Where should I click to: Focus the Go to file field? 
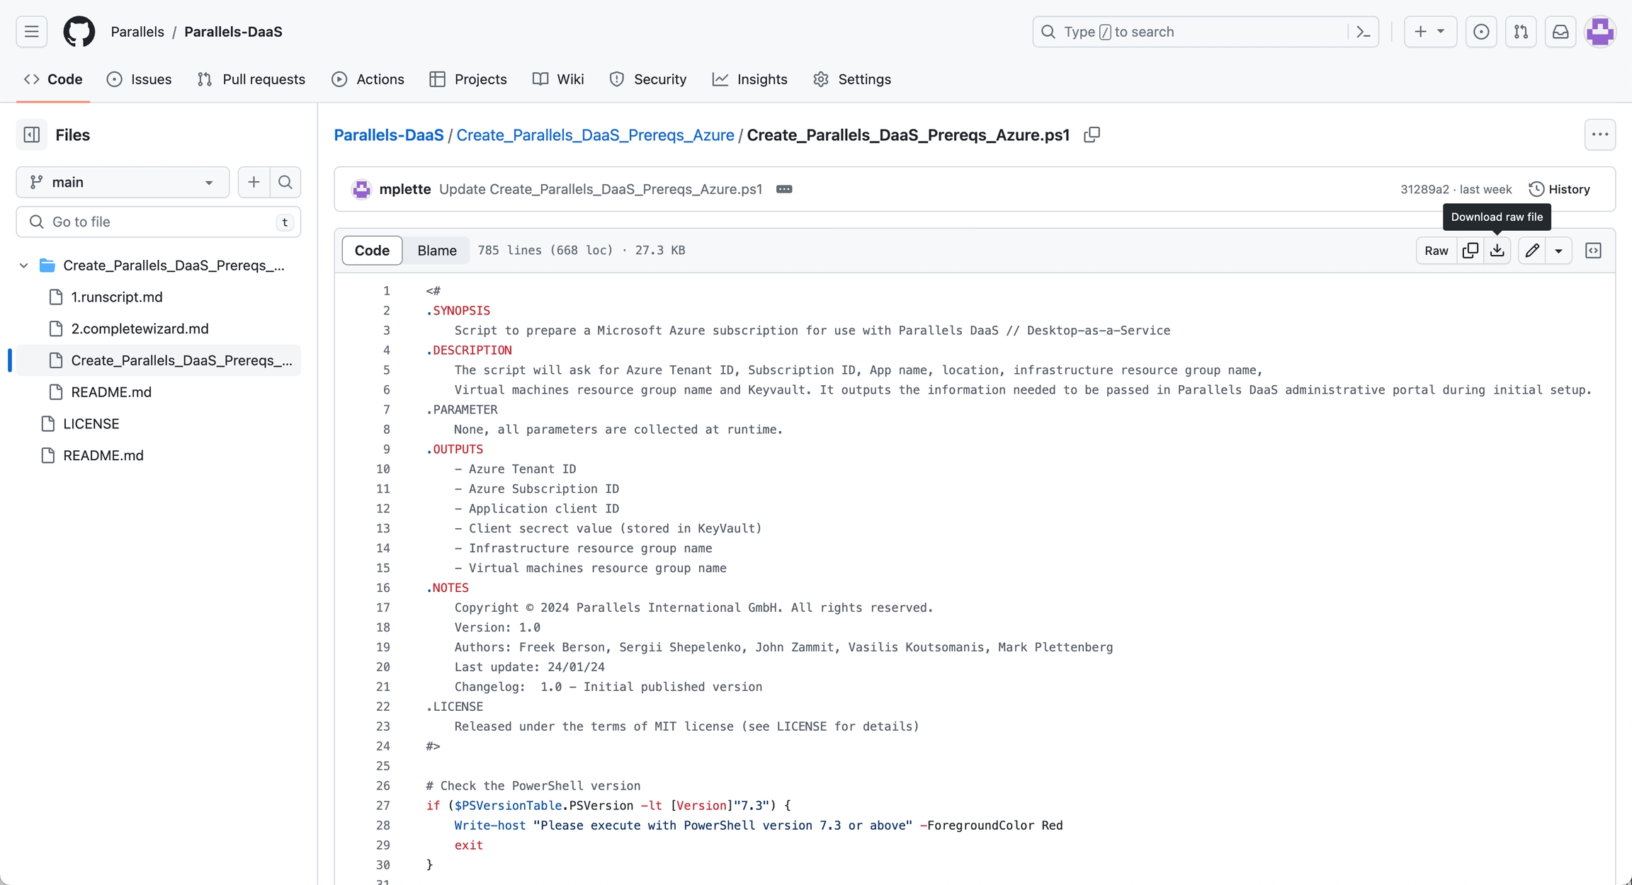(x=159, y=222)
